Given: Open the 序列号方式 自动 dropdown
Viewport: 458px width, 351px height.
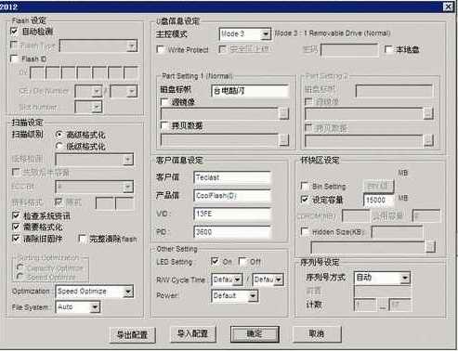Looking at the screenshot, I should click(x=405, y=278).
